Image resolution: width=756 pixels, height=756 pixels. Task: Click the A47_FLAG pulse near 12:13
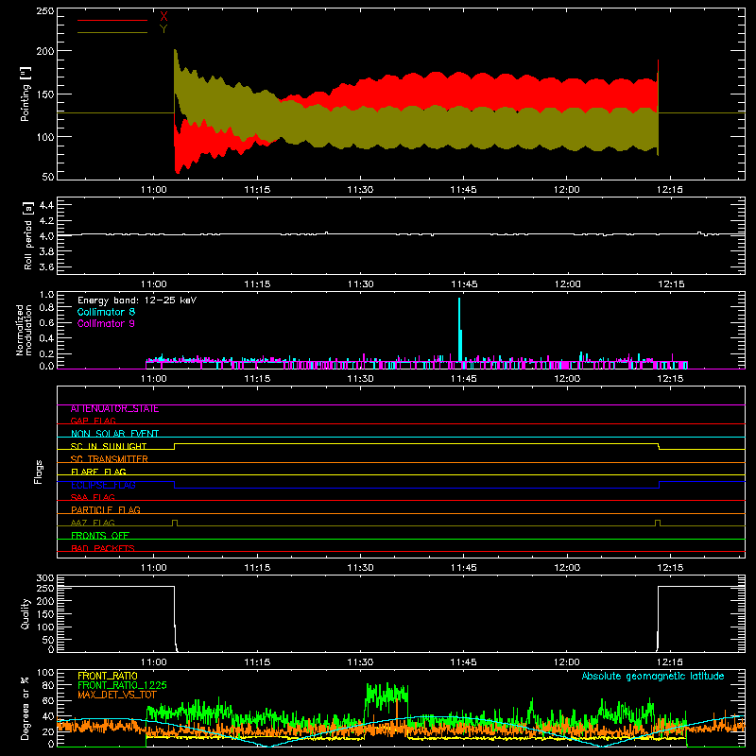(x=658, y=523)
